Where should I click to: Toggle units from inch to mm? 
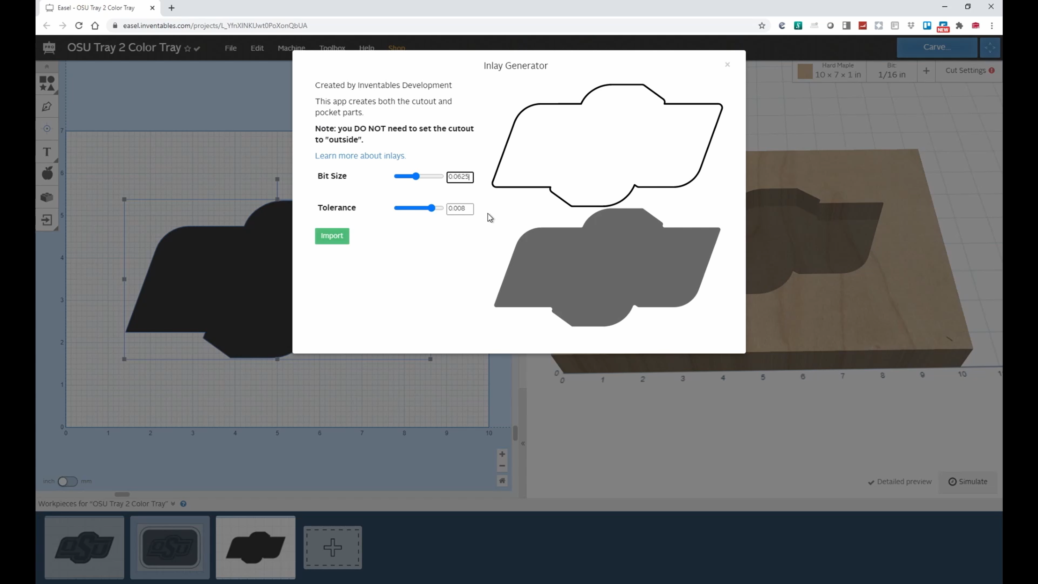click(68, 481)
